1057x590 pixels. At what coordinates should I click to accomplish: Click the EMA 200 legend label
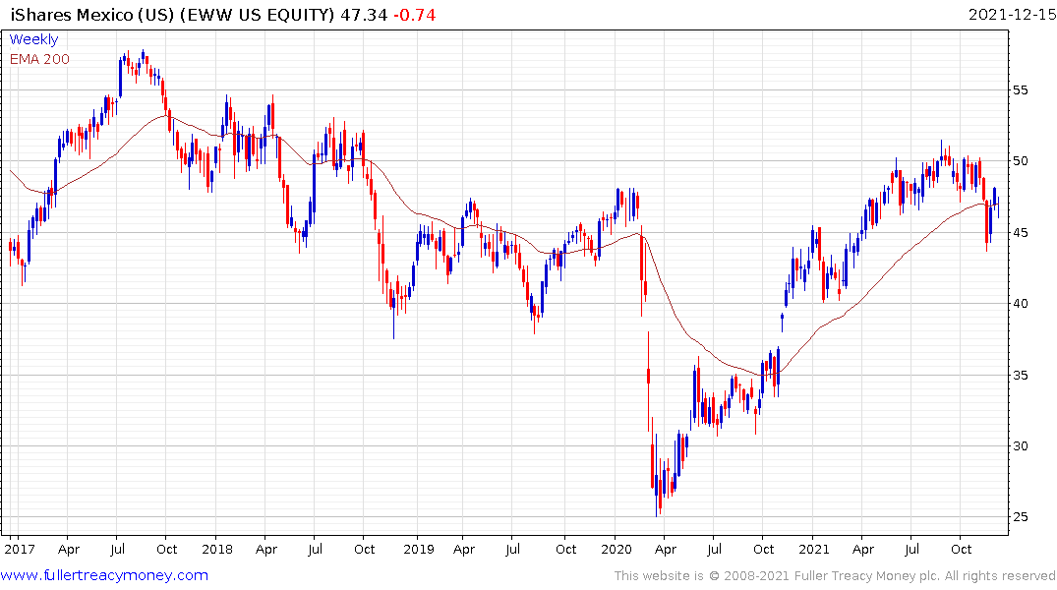point(39,59)
